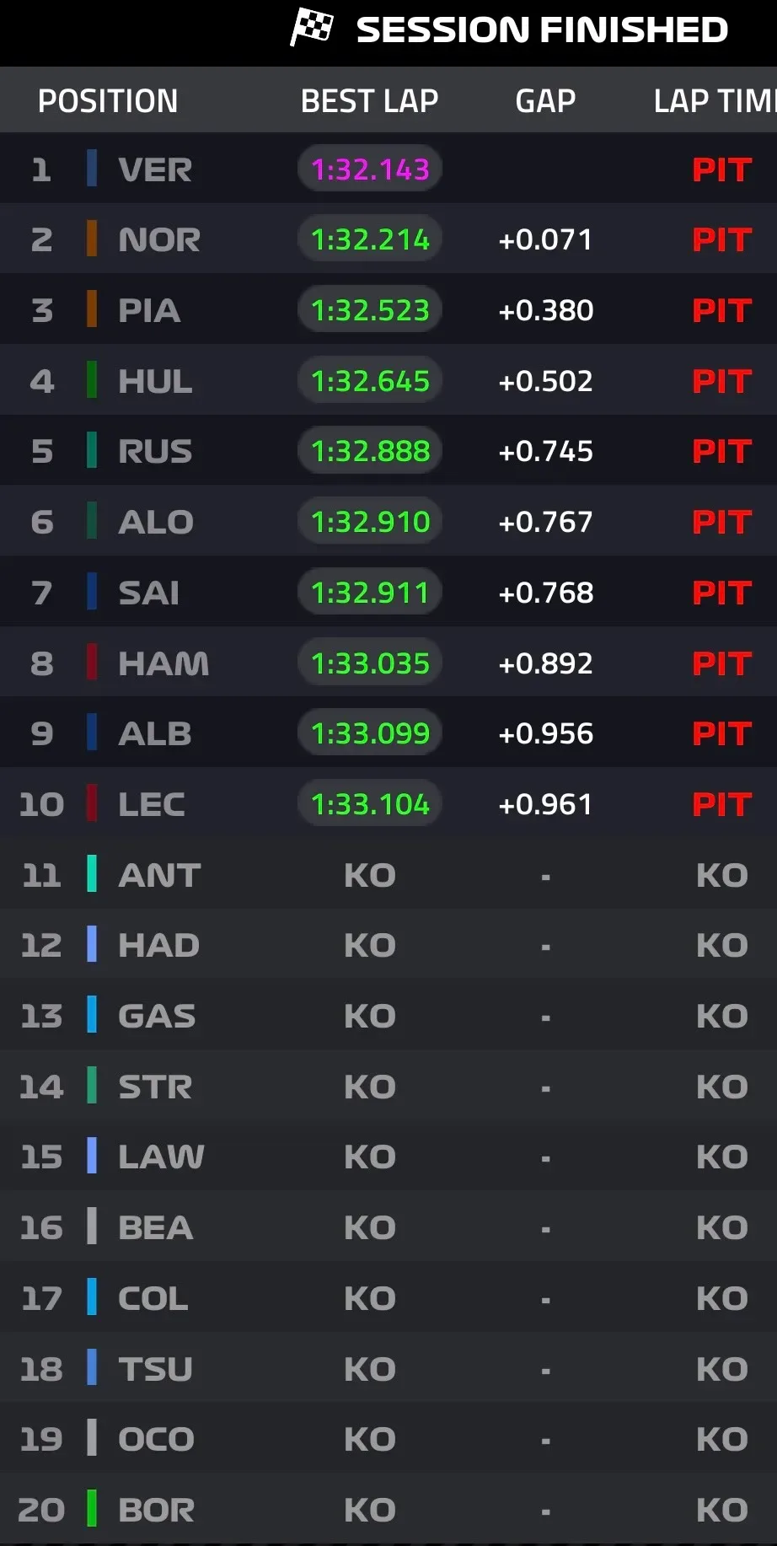Click GAS's blue team color marker
This screenshot has width=777, height=1546.
tap(92, 1016)
